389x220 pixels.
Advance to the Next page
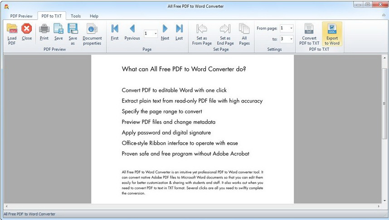pos(165,32)
